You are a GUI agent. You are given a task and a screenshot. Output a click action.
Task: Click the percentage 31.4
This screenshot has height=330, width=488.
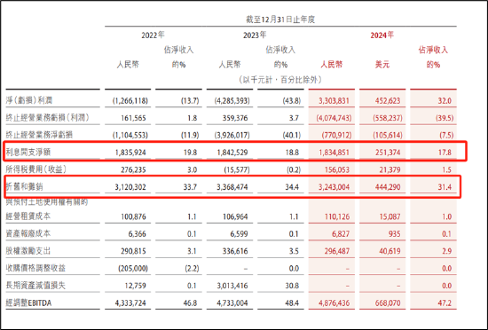pyautogui.click(x=445, y=187)
